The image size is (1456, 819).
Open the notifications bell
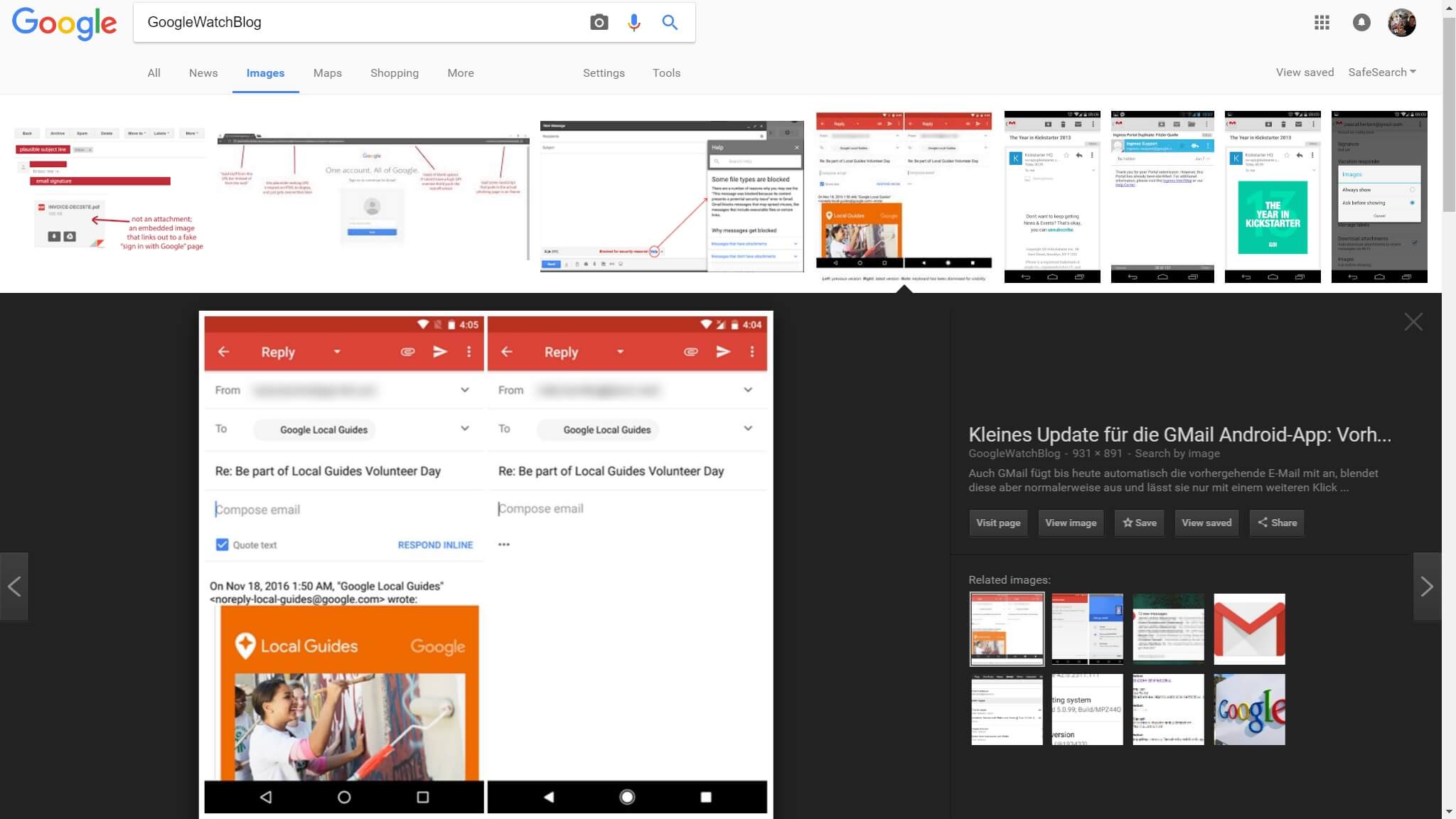(x=1361, y=23)
